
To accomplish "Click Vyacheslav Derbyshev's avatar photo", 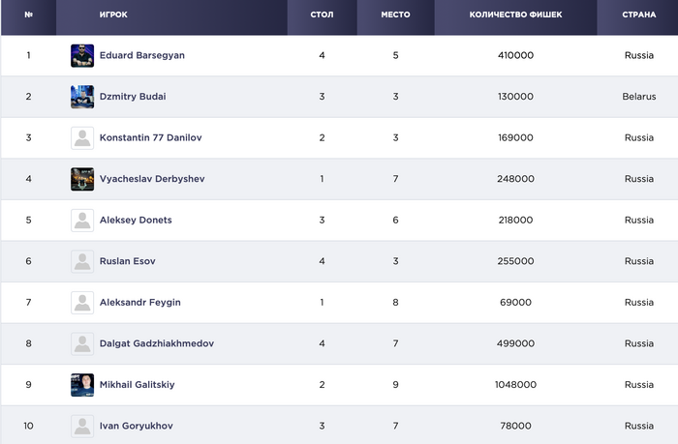I will [x=82, y=179].
